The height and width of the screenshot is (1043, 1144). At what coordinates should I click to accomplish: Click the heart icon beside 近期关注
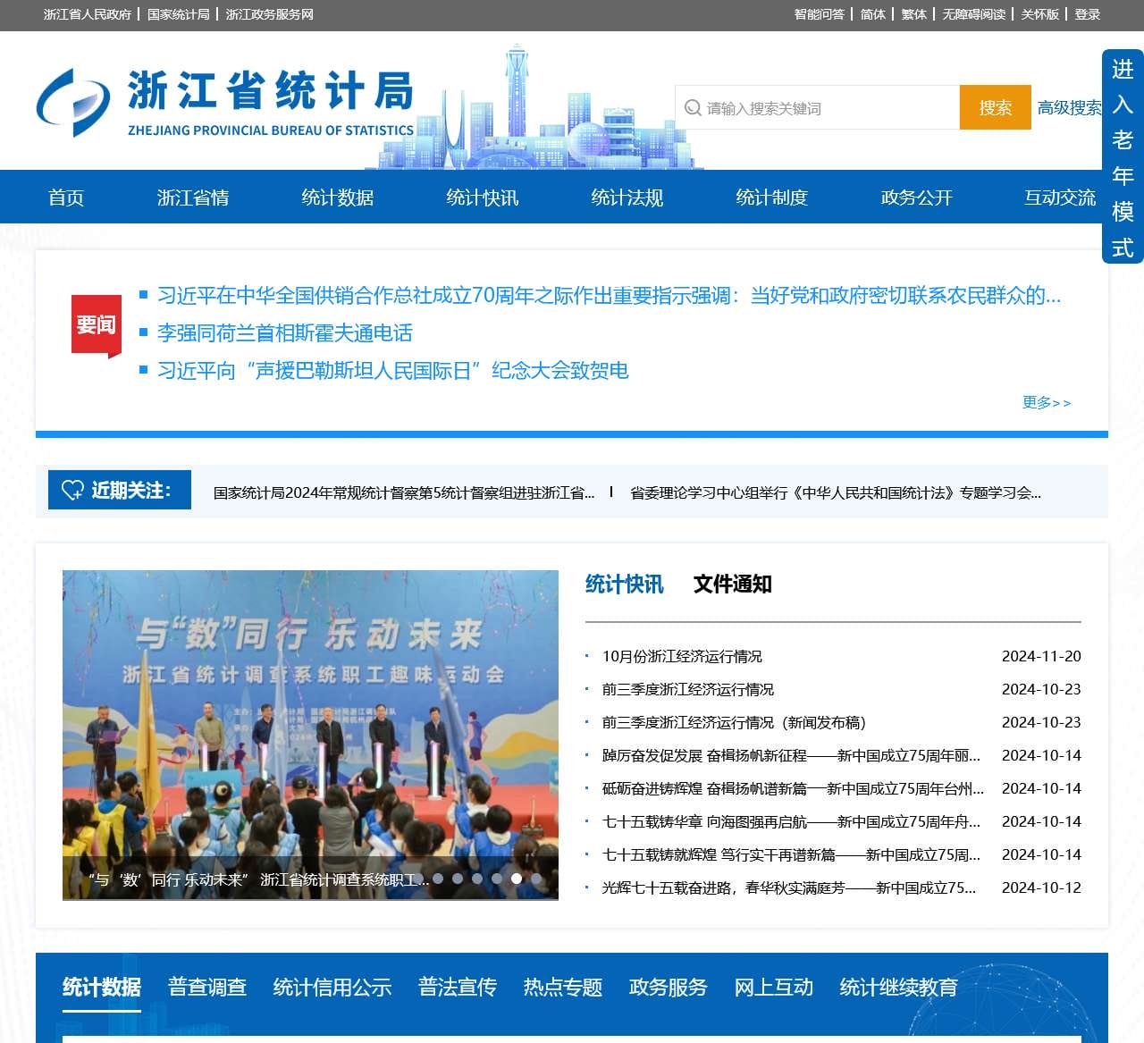pos(73,490)
